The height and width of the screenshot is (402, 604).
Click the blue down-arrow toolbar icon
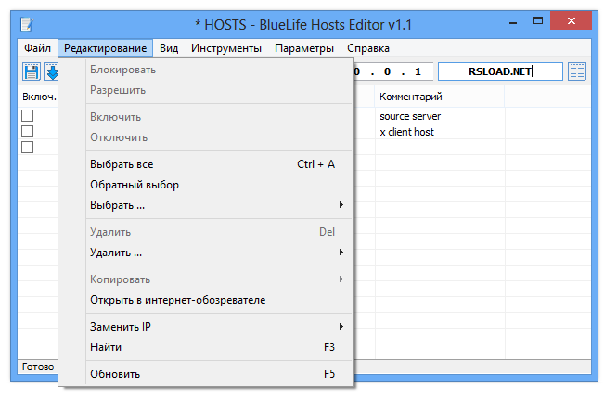click(51, 71)
